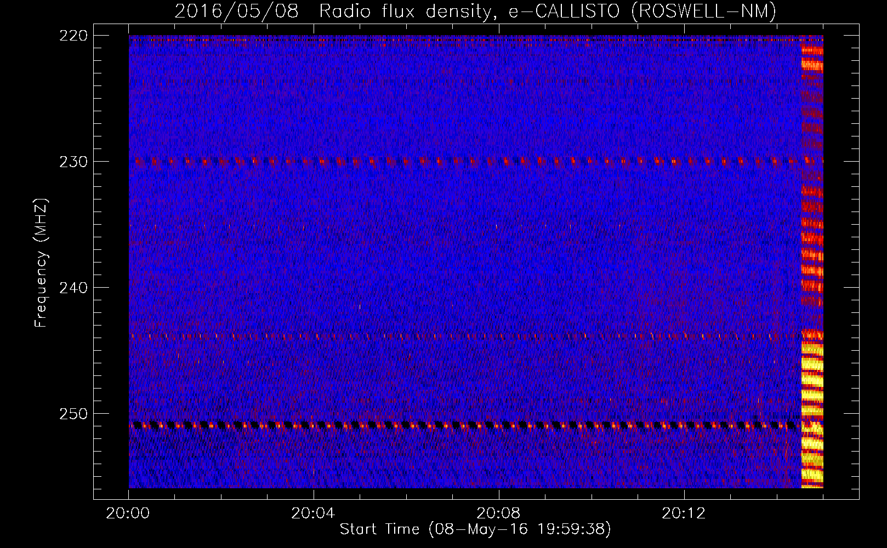The width and height of the screenshot is (887, 548).
Task: Click the 'Frequency (MHZ)' axis label
Action: [41, 263]
